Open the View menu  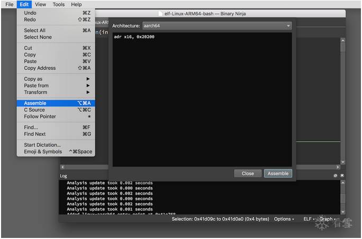pyautogui.click(x=40, y=4)
